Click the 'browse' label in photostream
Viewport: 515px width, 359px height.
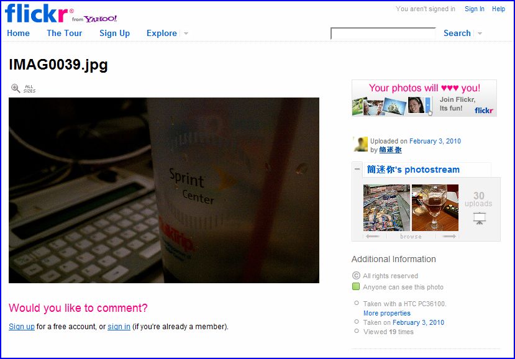pos(411,237)
